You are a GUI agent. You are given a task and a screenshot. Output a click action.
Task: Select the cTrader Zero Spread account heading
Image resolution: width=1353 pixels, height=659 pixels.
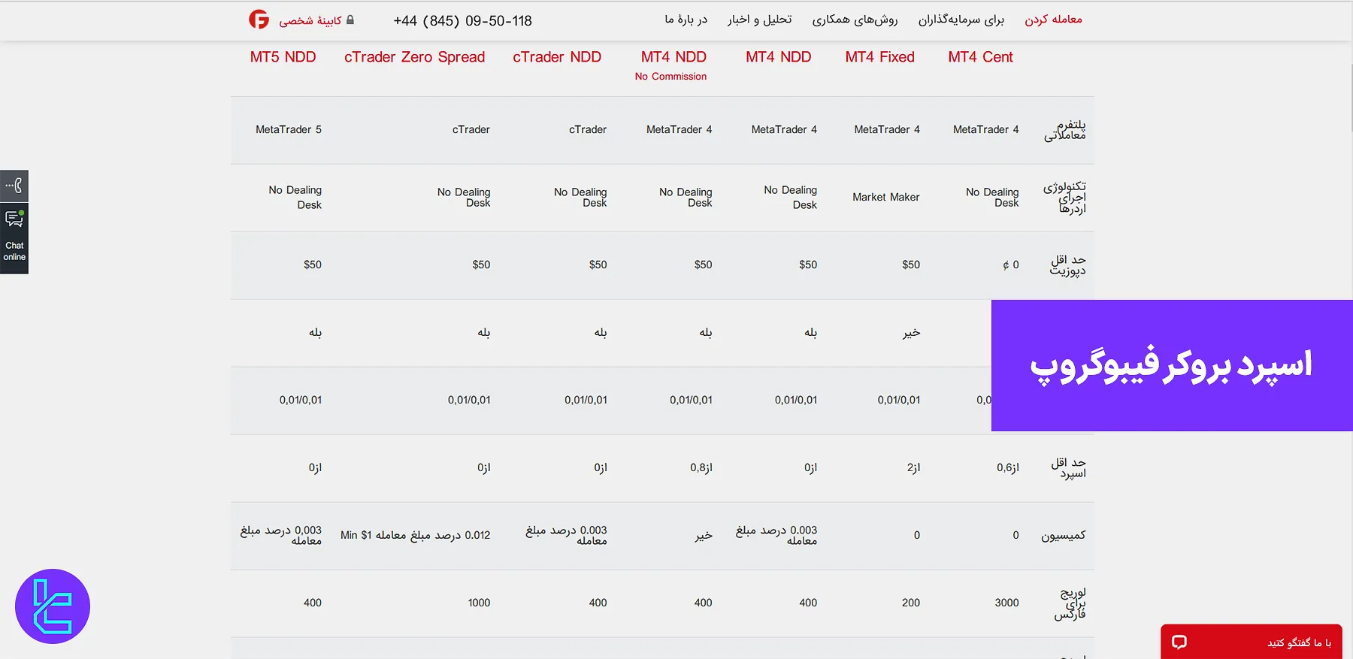coord(414,57)
